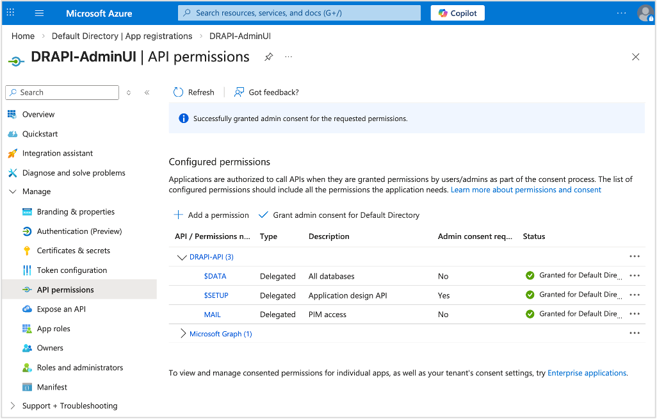This screenshot has width=657, height=419.
Task: Click the Azure search resources field
Action: pos(298,13)
